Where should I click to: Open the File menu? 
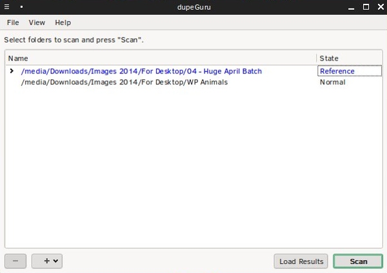pos(13,23)
